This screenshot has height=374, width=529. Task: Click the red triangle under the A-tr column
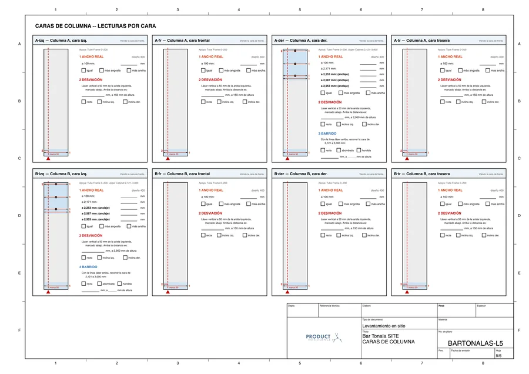[407, 158]
